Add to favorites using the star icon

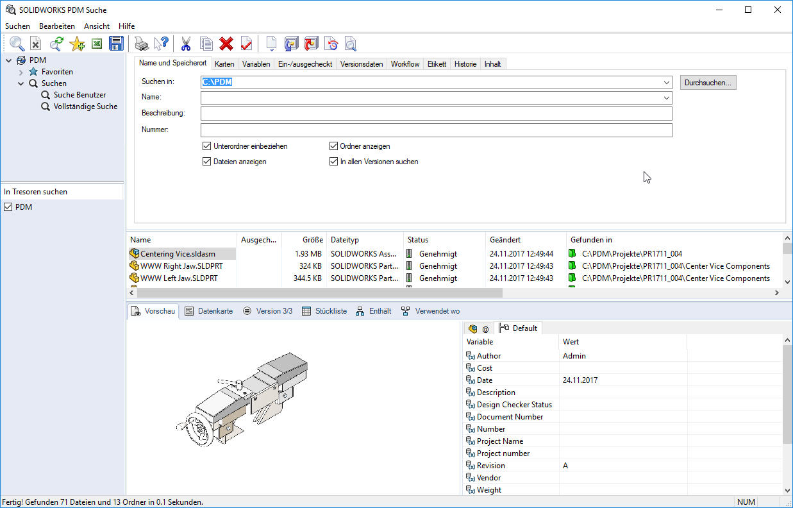coord(77,44)
